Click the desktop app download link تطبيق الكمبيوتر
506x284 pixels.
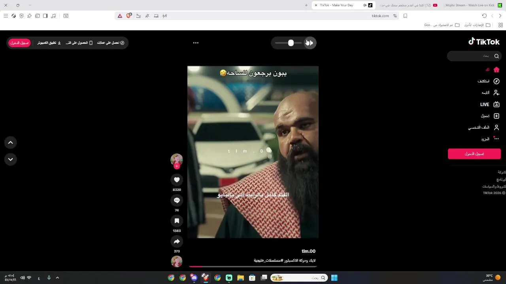[49, 43]
